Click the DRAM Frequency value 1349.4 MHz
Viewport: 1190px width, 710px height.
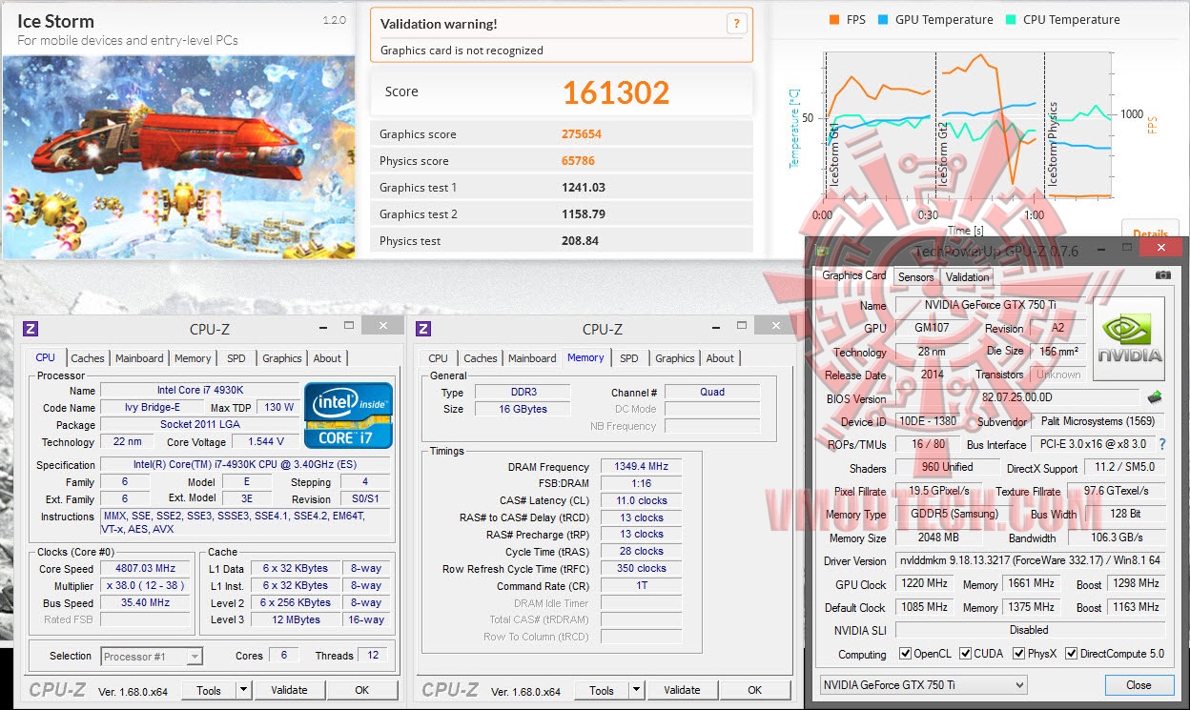coord(643,467)
